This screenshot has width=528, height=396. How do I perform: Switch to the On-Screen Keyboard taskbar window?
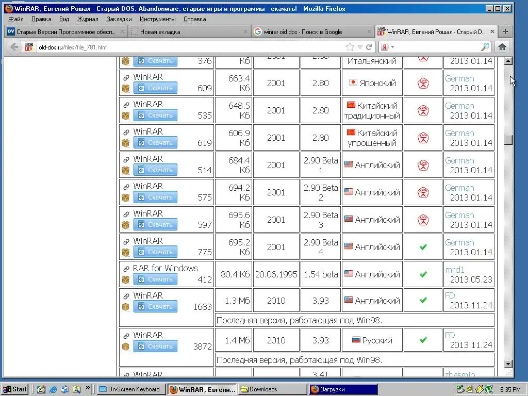pyautogui.click(x=131, y=389)
